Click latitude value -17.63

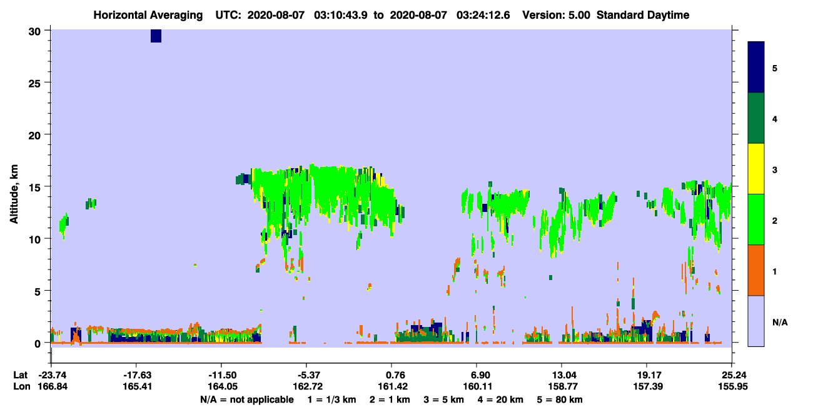(136, 375)
